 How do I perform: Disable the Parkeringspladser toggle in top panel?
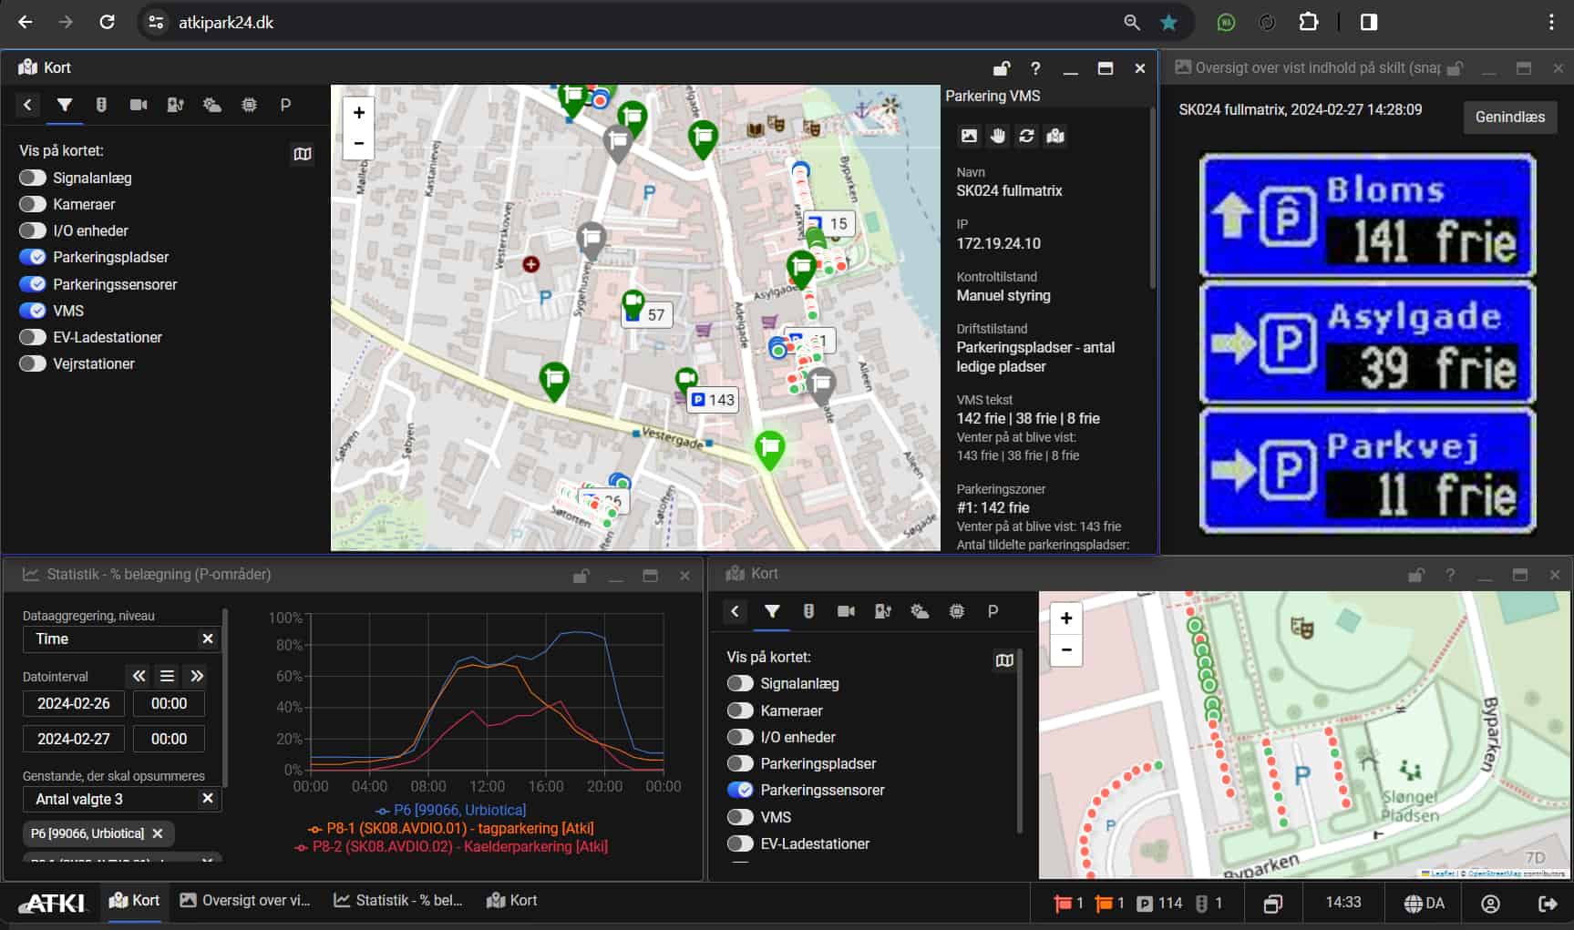point(33,257)
